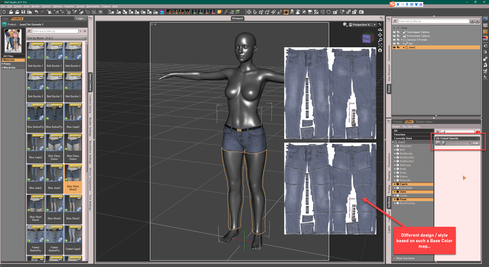489x267 pixels.
Task: Click Scene pane filter text field
Action: 433,21
